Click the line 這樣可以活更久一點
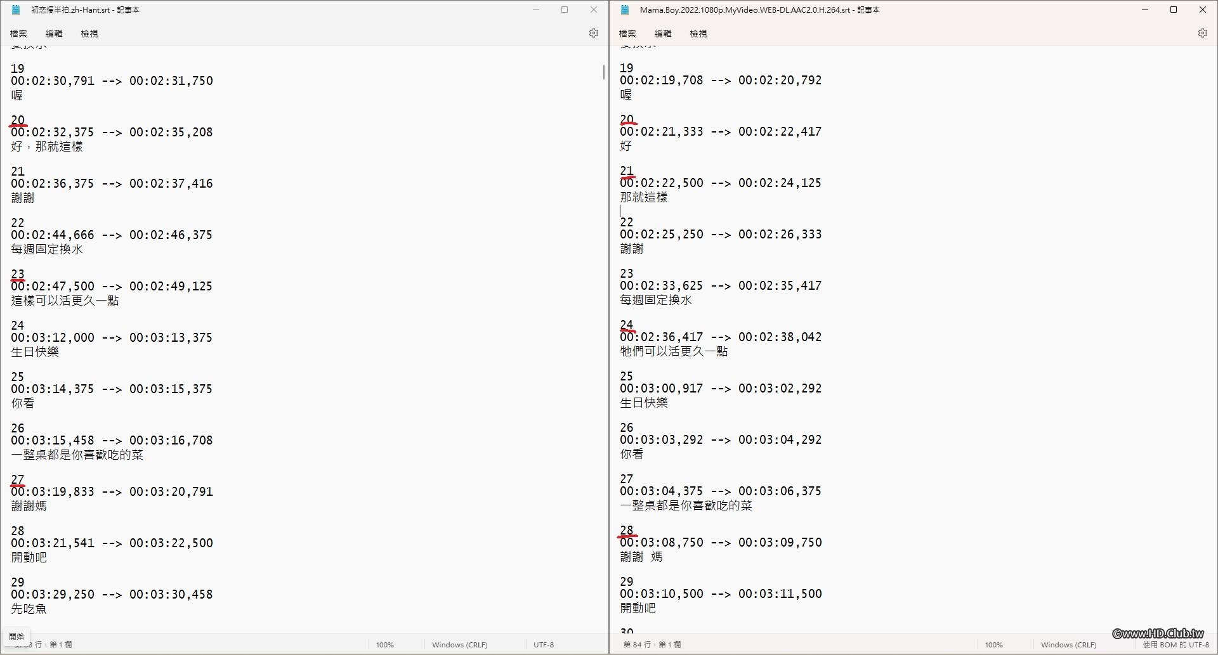The image size is (1218, 655). (x=65, y=301)
